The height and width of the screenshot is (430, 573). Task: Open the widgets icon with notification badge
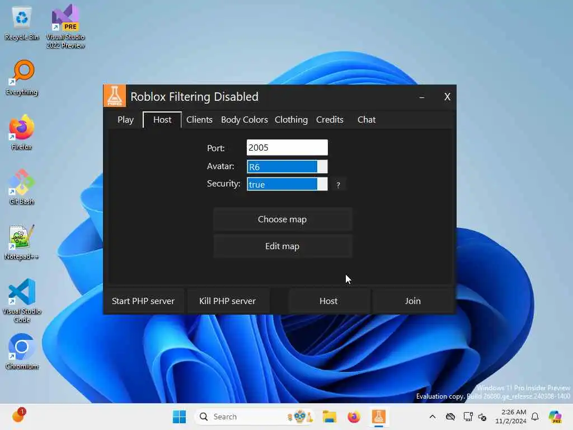click(18, 416)
